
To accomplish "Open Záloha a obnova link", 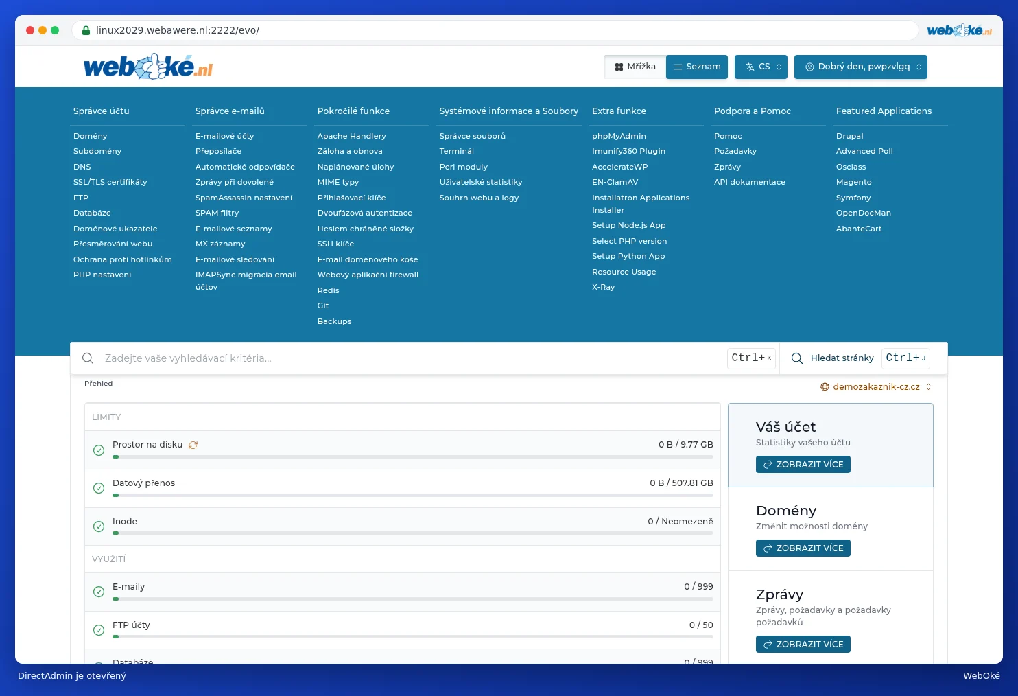I will 350,151.
